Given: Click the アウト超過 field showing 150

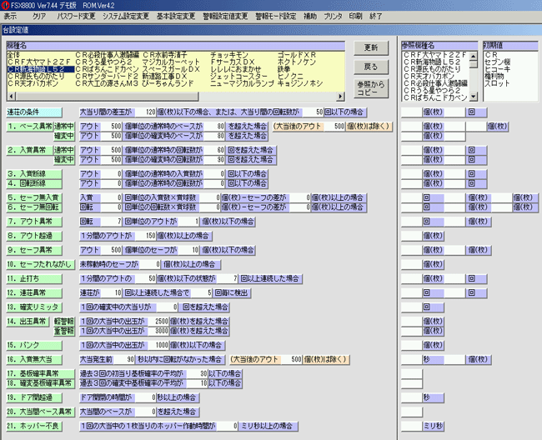Looking at the screenshot, I should point(146,236).
